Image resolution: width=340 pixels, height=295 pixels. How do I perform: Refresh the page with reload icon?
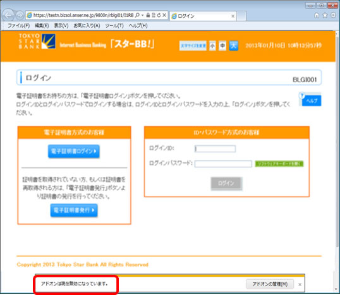pos(159,15)
